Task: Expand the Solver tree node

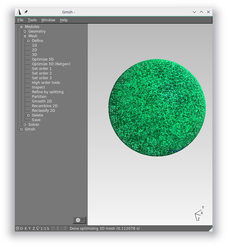Action: pos(25,125)
